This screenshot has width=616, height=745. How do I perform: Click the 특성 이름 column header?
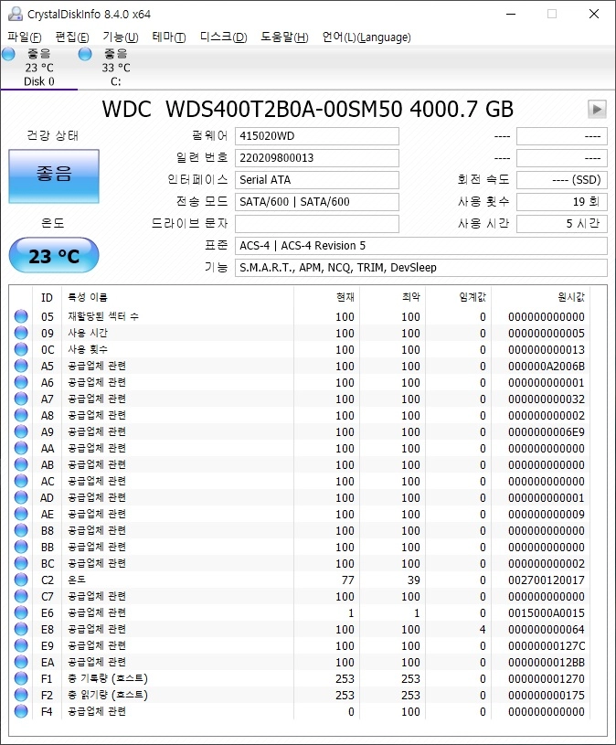tap(177, 297)
